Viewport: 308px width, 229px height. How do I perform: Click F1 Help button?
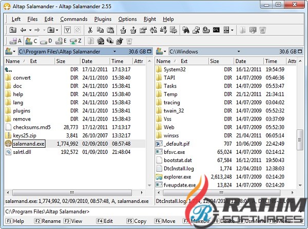(x=15, y=221)
